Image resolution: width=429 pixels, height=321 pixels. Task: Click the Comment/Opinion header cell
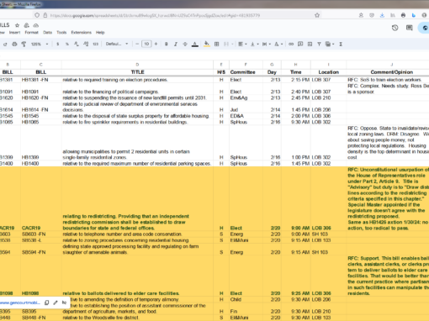pos(388,72)
